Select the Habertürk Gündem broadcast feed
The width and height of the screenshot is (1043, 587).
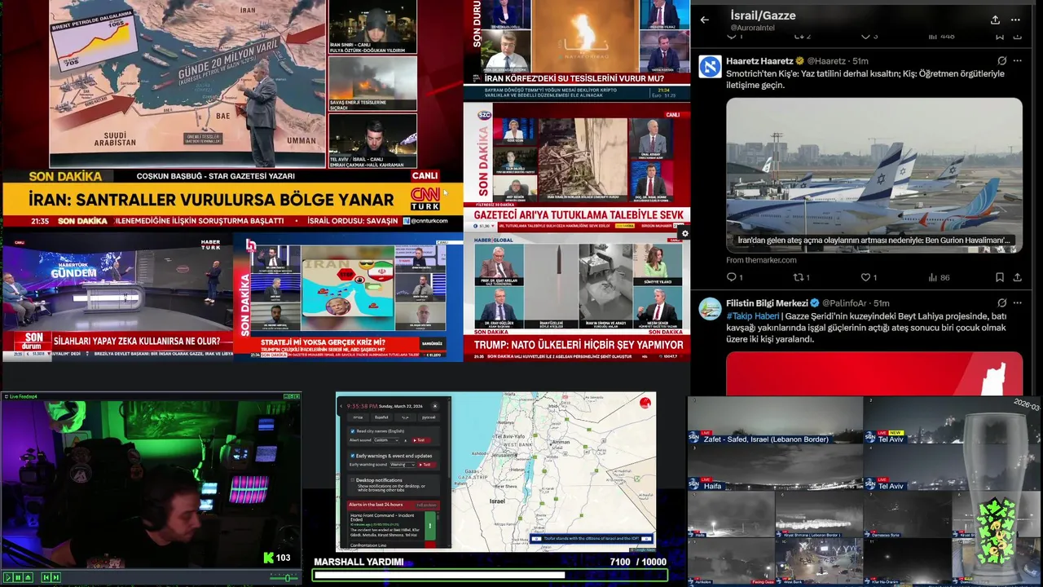coord(117,298)
